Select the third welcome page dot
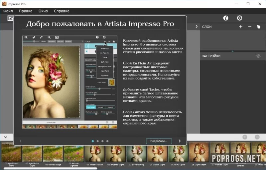 click(102, 141)
